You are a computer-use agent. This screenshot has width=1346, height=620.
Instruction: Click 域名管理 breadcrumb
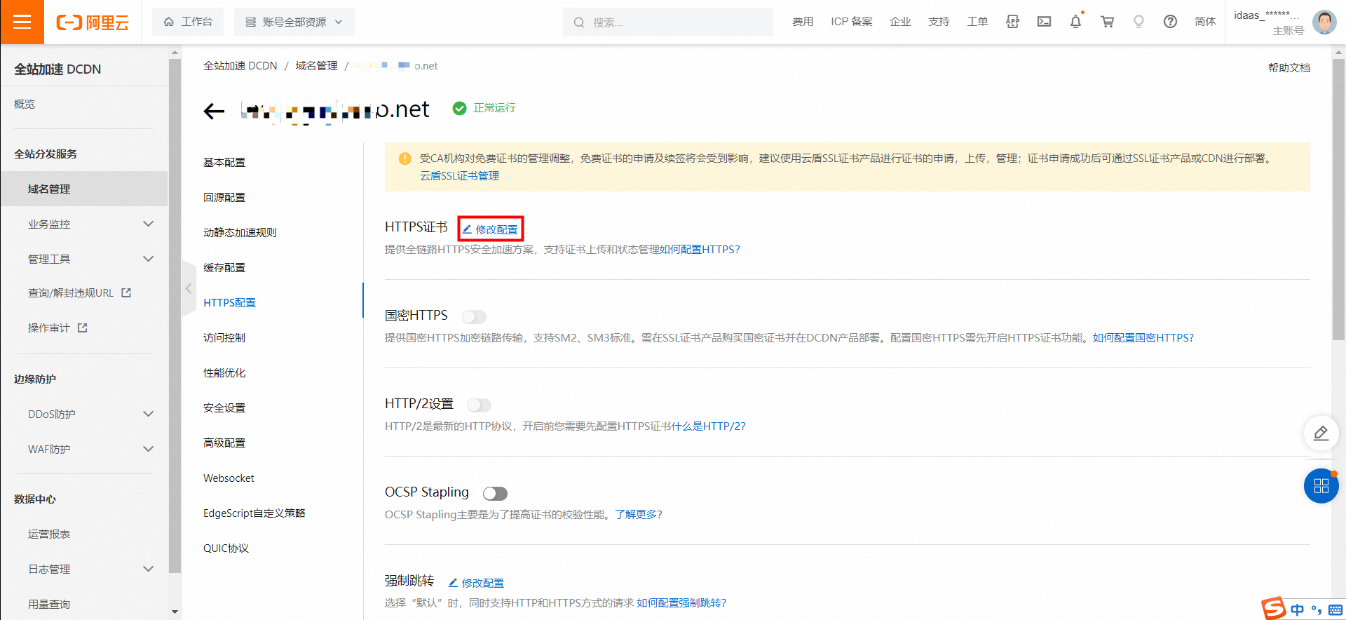pyautogui.click(x=316, y=65)
